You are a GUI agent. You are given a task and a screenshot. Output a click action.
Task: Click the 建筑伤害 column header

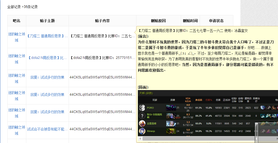coord(248,100)
